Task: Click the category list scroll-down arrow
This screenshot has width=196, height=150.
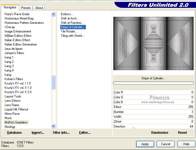Action: (x=53, y=126)
